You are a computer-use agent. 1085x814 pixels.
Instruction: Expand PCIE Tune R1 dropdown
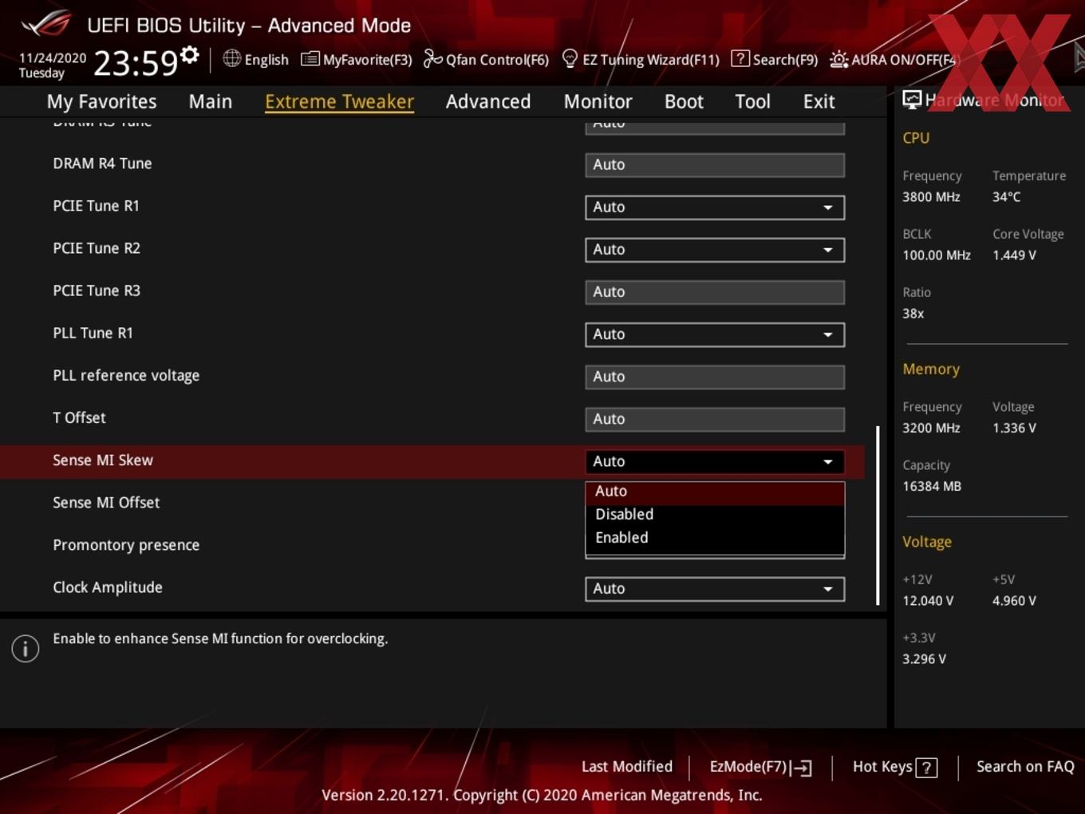(715, 207)
